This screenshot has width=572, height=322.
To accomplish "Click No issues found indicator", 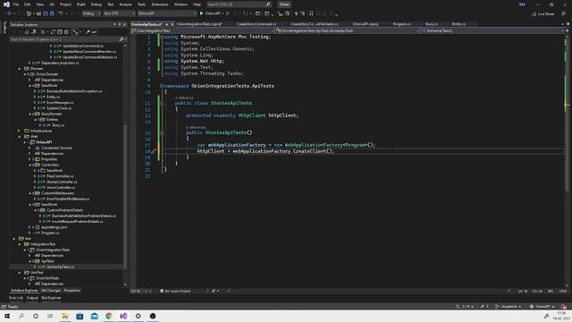I will click(x=175, y=291).
